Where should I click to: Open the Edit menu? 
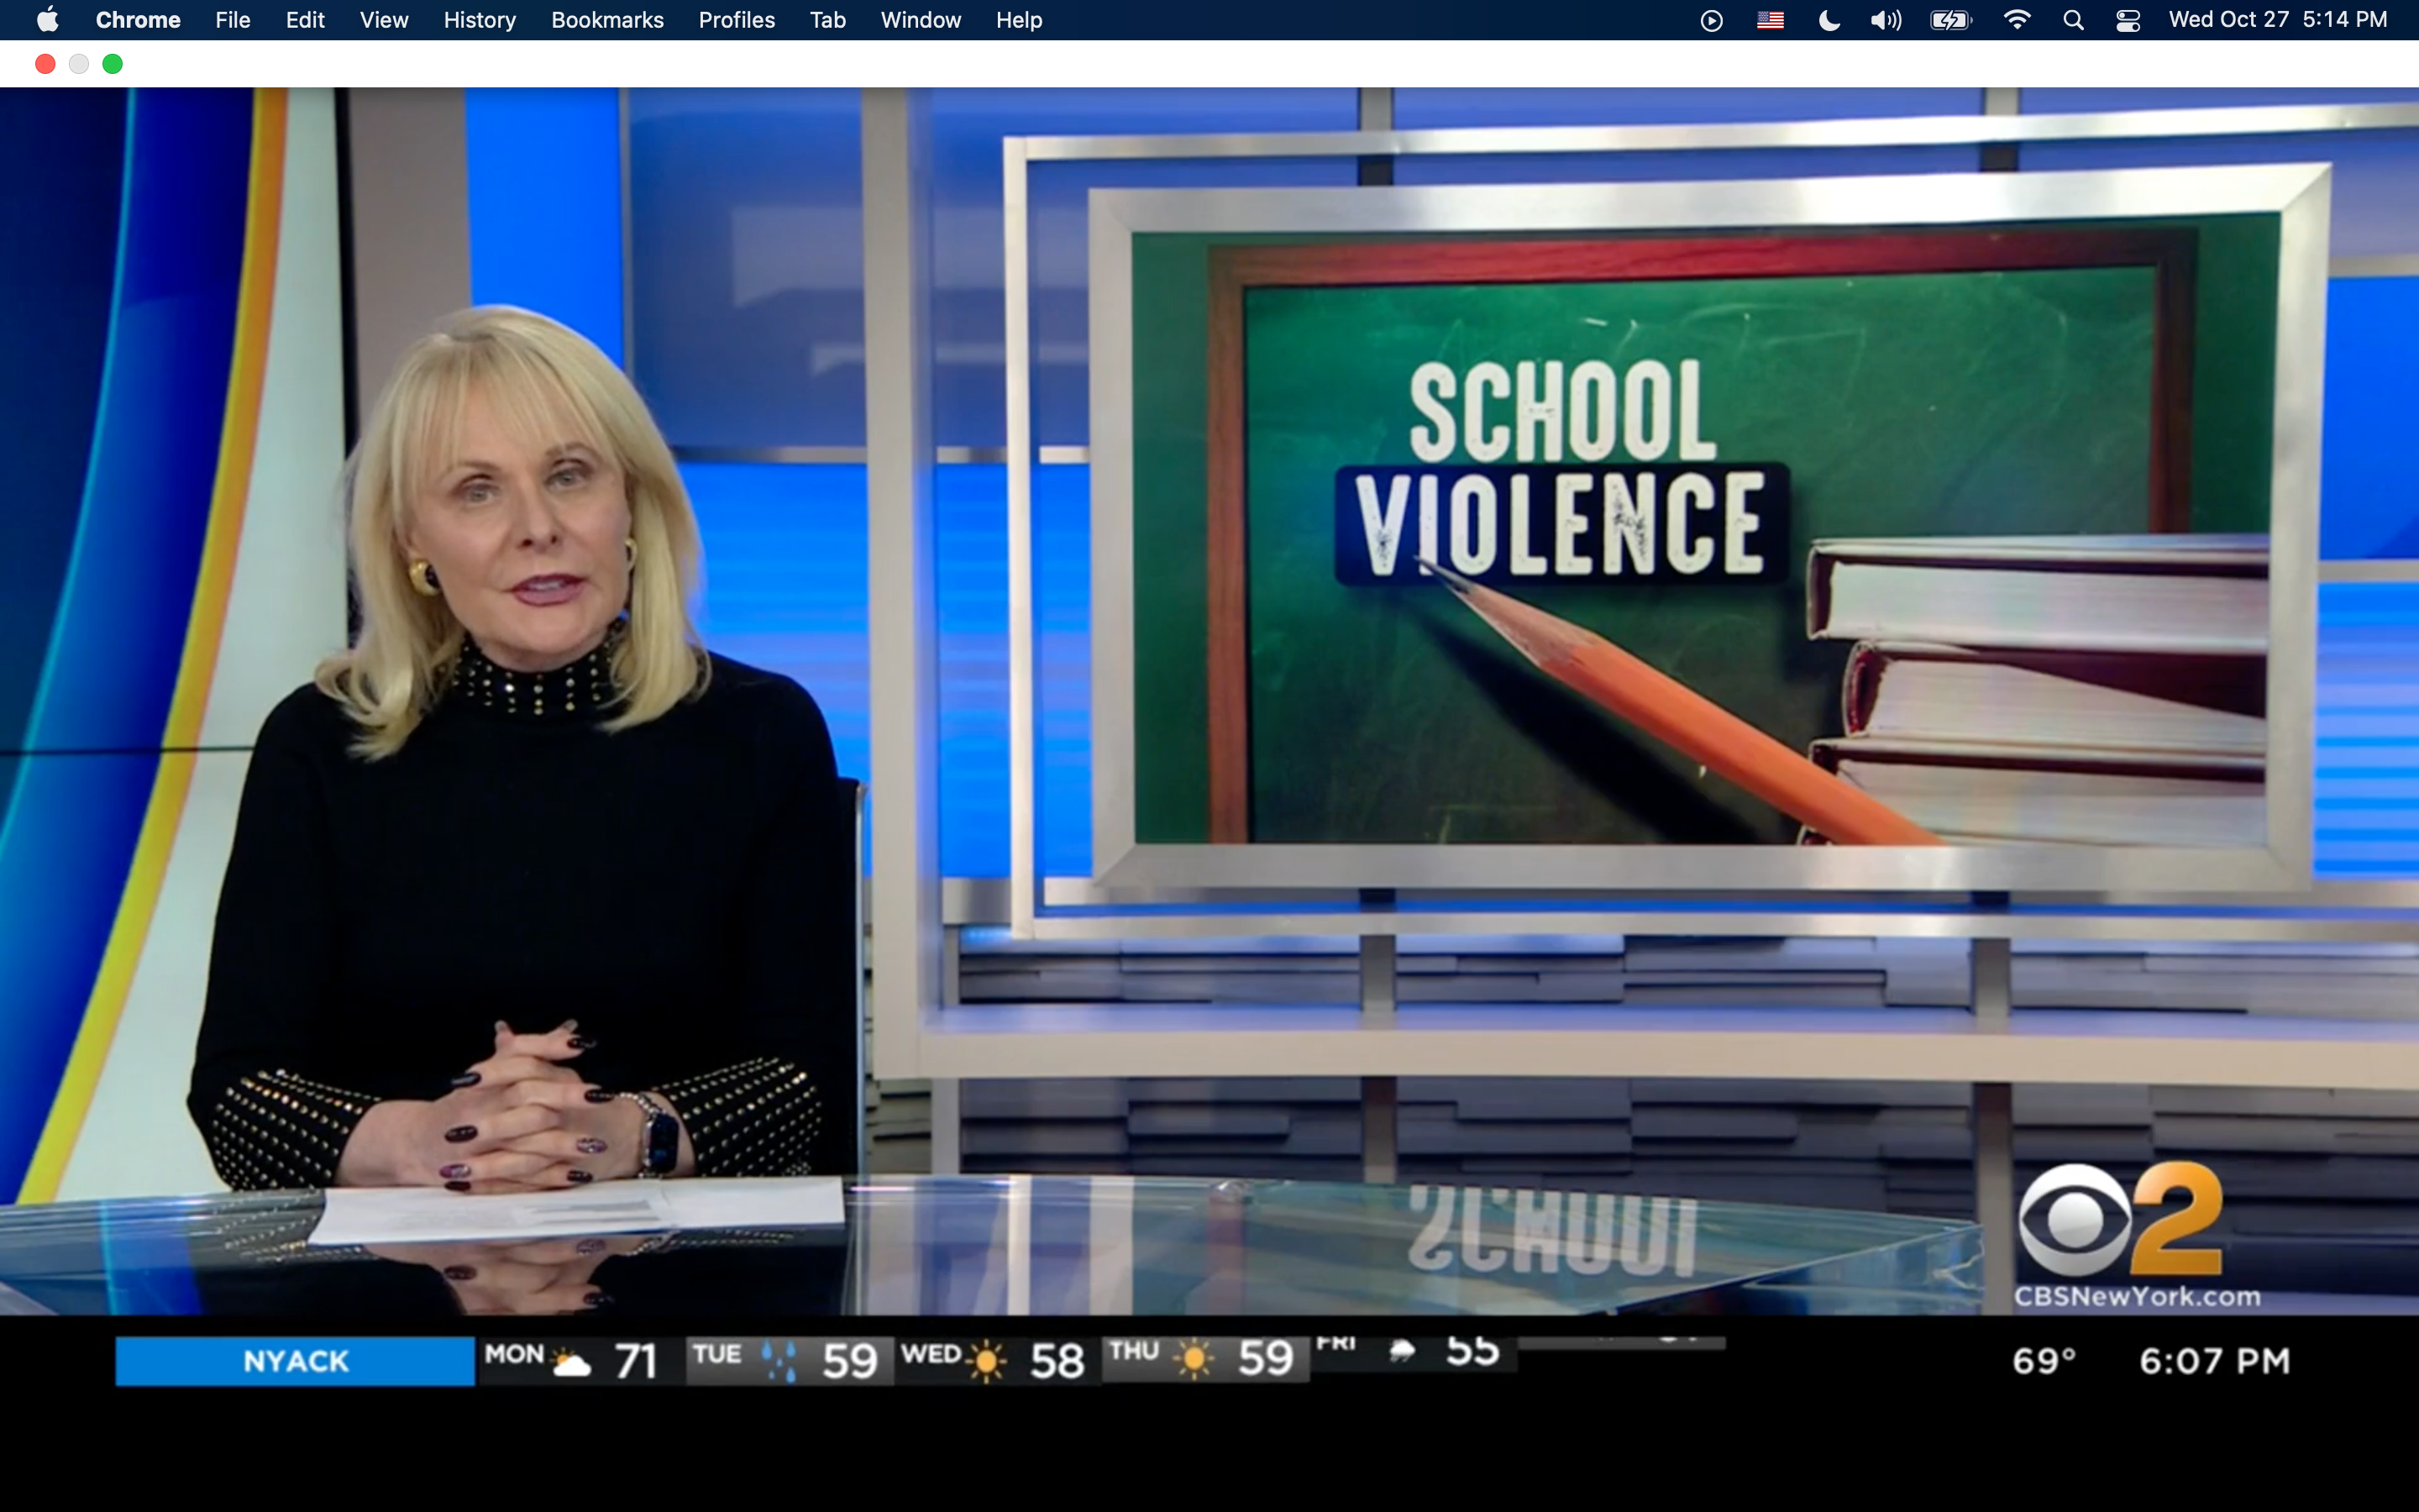[x=305, y=20]
